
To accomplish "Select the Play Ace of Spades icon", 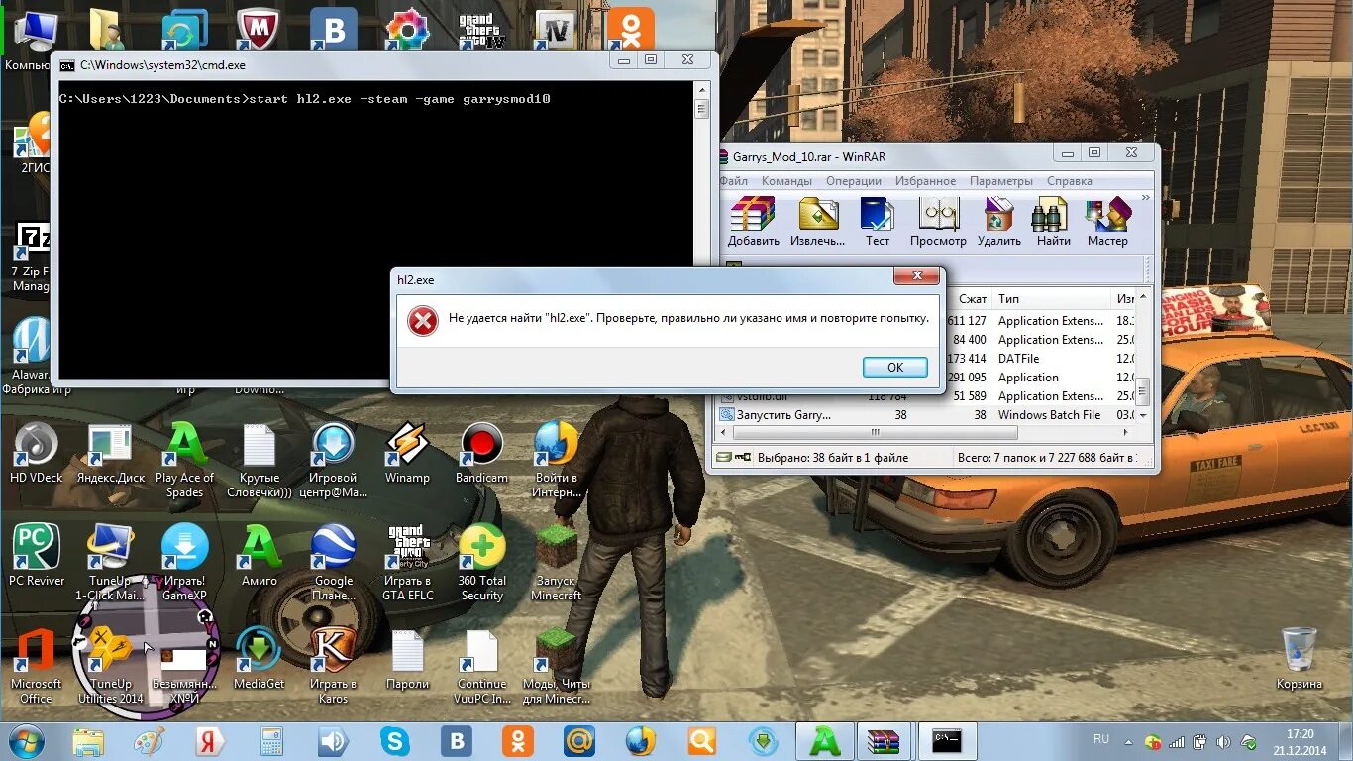I will pos(184,460).
